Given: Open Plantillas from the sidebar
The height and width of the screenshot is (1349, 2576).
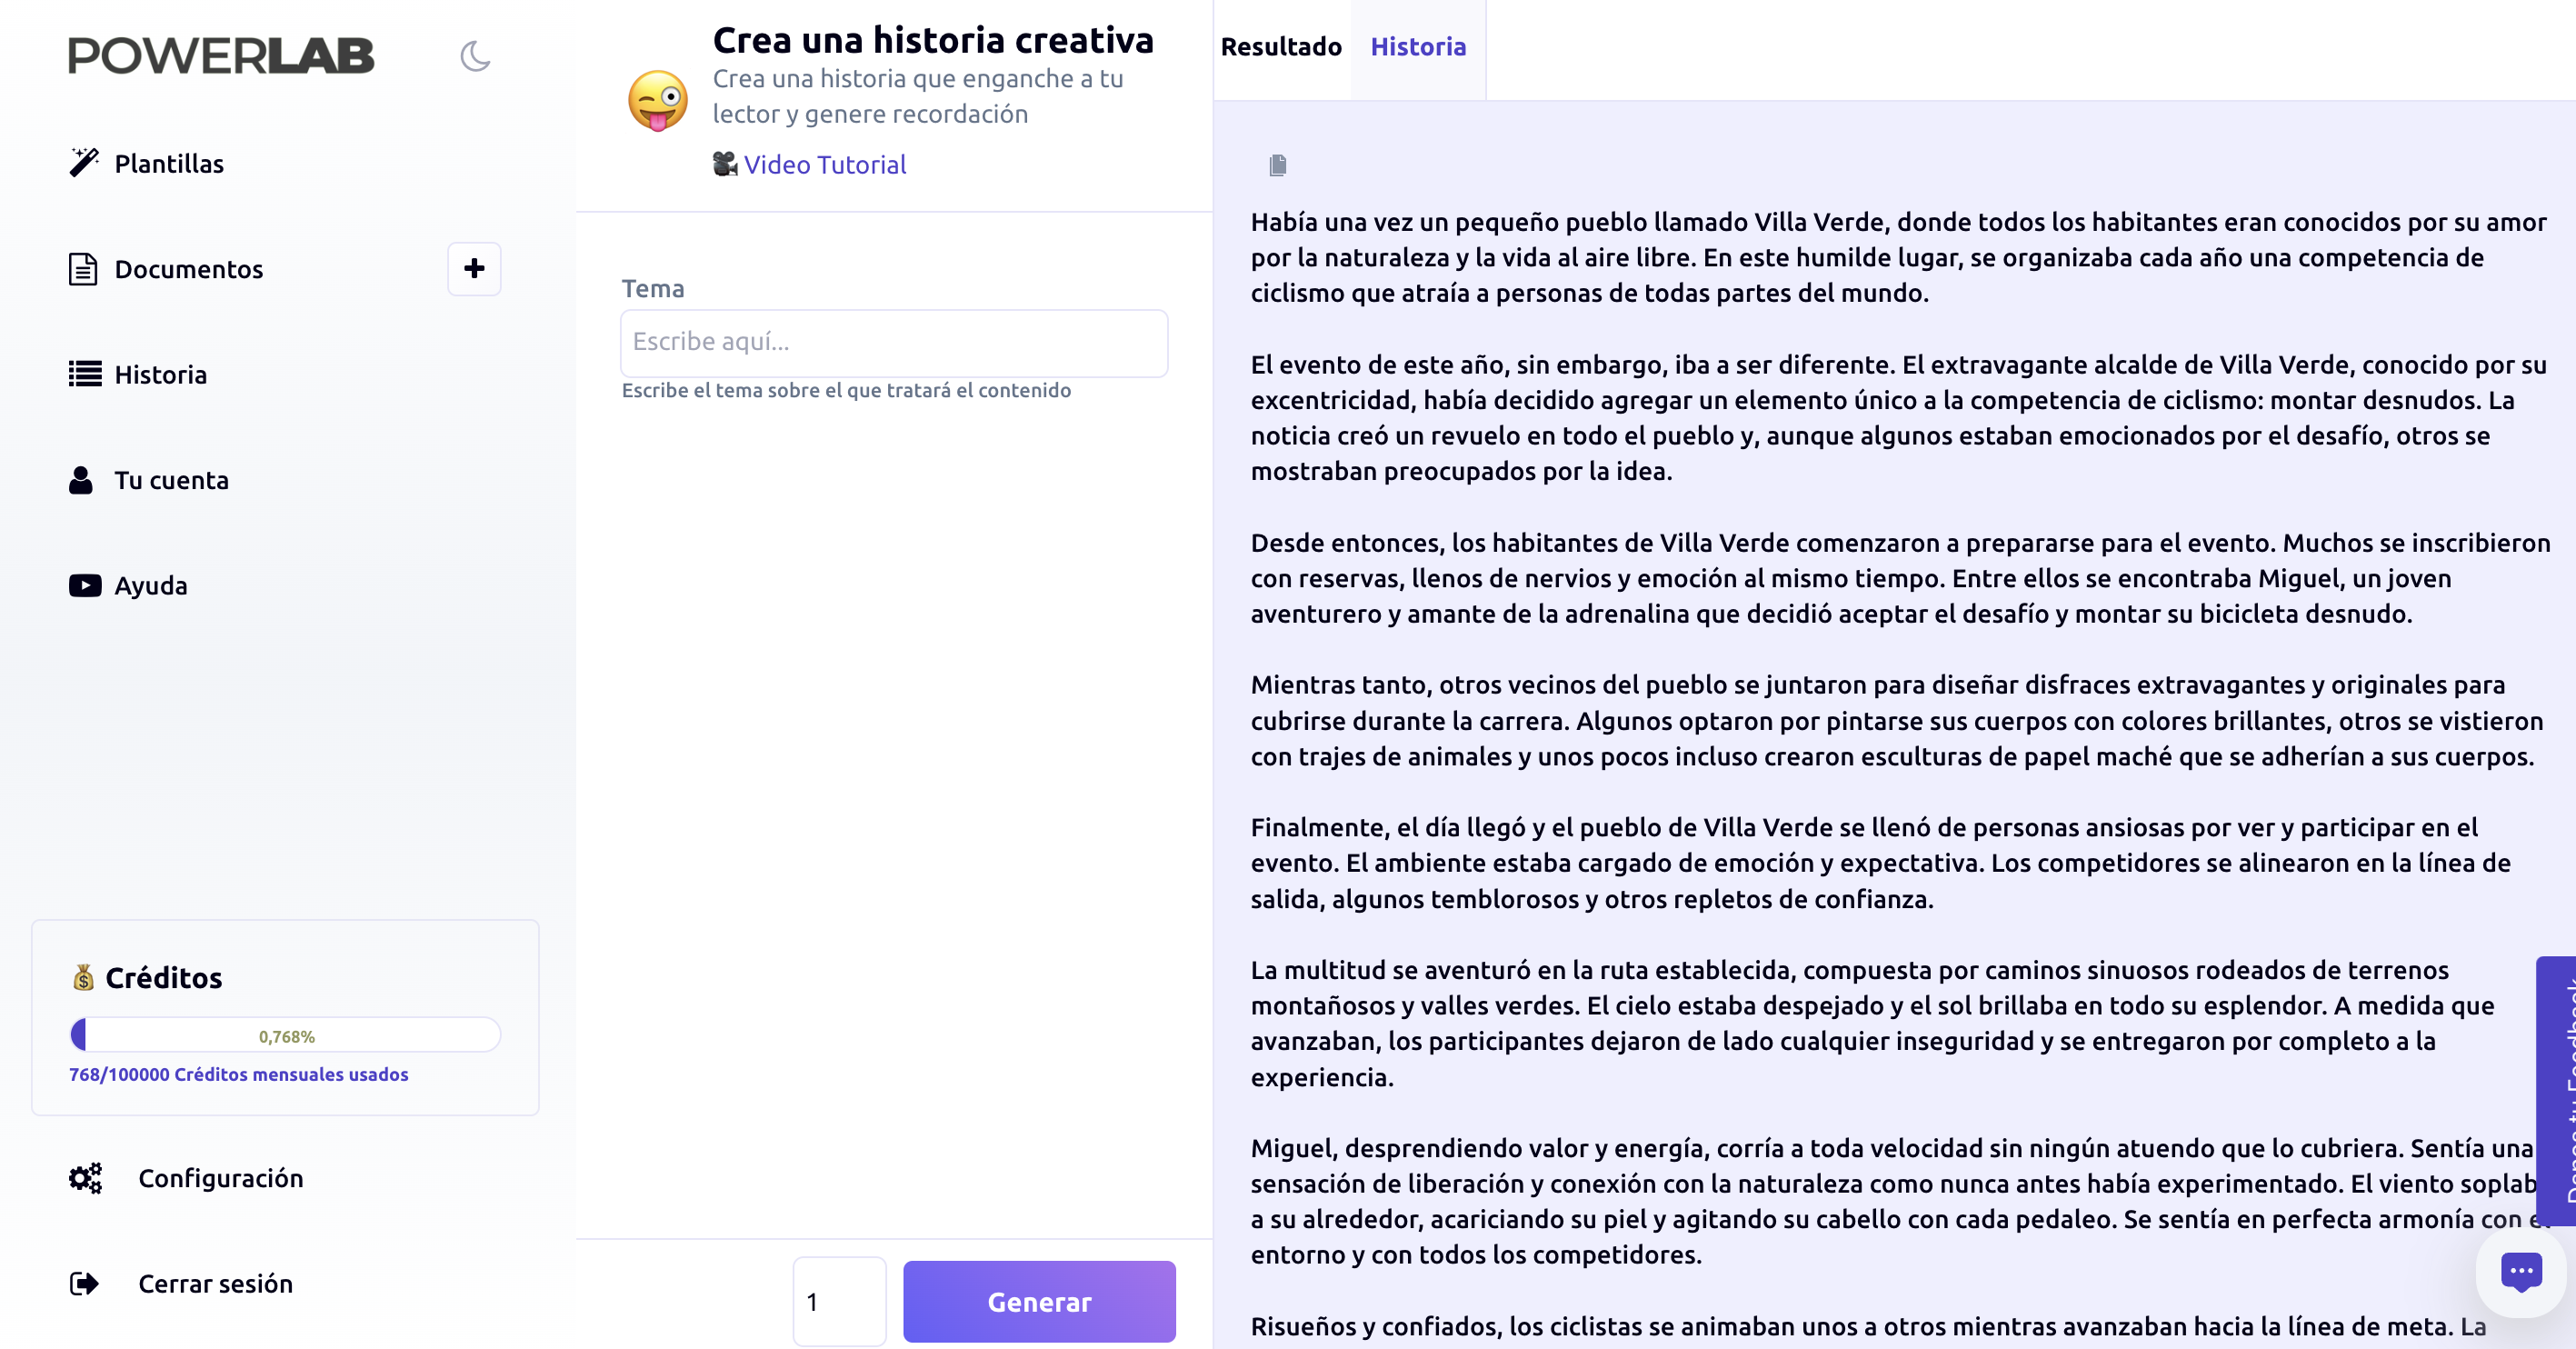Looking at the screenshot, I should coord(168,163).
